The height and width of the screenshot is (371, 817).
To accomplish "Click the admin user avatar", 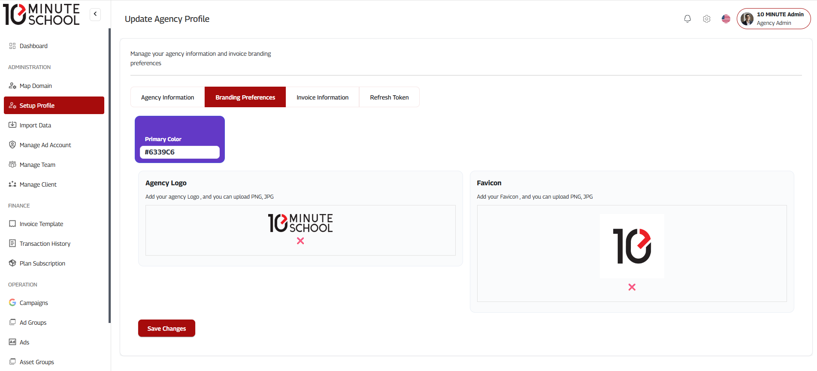I will [x=747, y=19].
